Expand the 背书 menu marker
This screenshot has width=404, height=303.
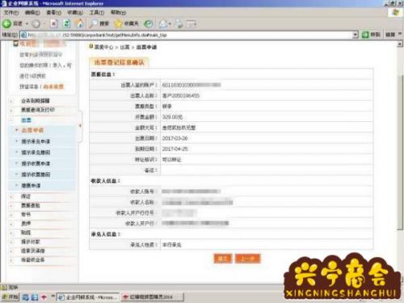click(11, 215)
